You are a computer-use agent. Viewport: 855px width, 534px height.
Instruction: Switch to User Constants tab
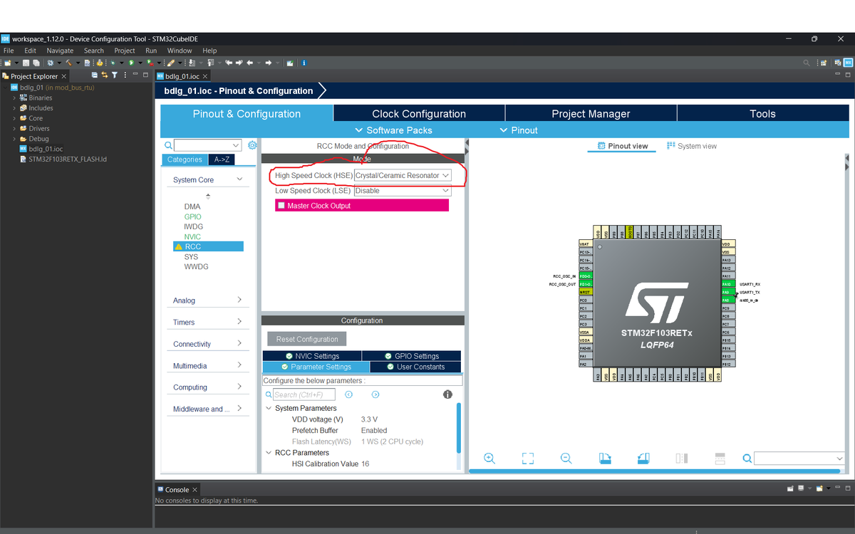click(x=415, y=367)
